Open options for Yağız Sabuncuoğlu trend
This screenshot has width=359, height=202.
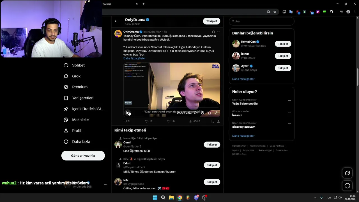tap(289, 100)
